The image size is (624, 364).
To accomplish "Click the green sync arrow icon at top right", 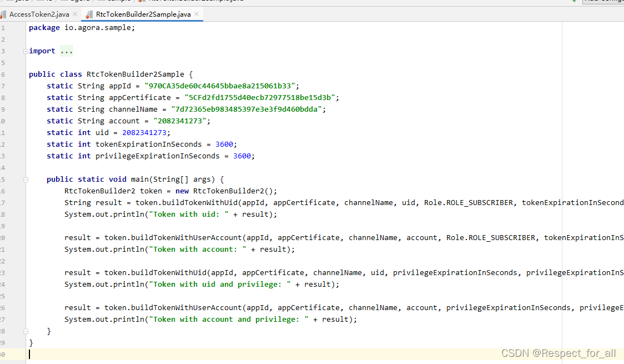I will [x=574, y=1].
